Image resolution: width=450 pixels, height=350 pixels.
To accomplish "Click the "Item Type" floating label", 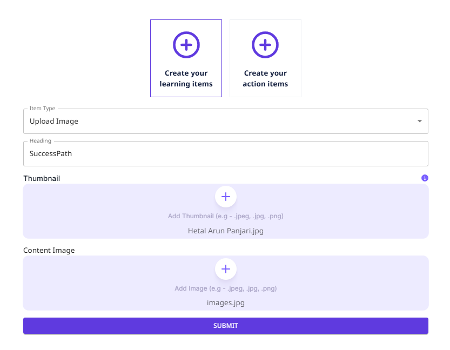I will (42, 109).
